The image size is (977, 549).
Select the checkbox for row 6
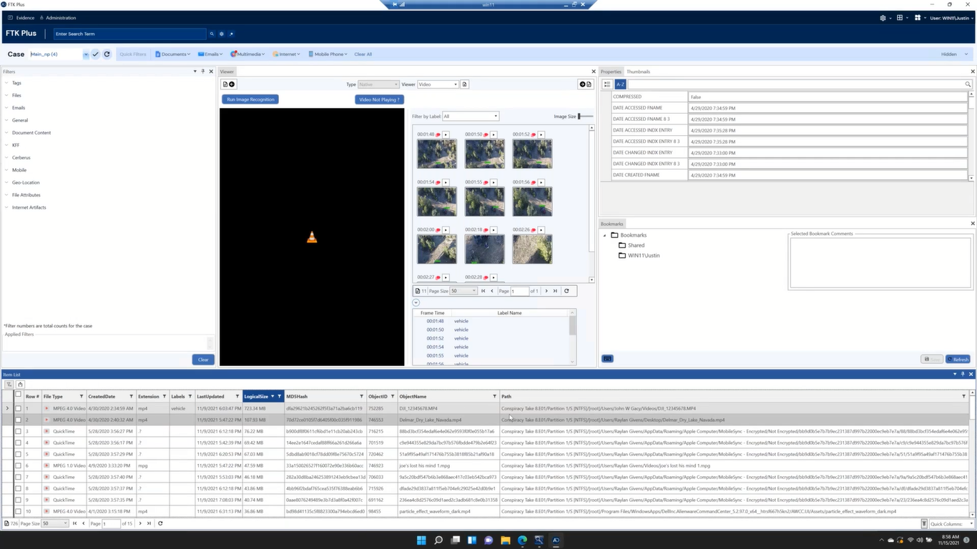tap(18, 465)
